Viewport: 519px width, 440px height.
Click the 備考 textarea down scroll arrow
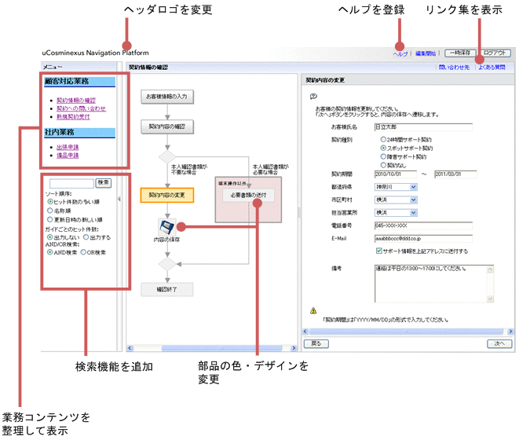click(x=490, y=299)
